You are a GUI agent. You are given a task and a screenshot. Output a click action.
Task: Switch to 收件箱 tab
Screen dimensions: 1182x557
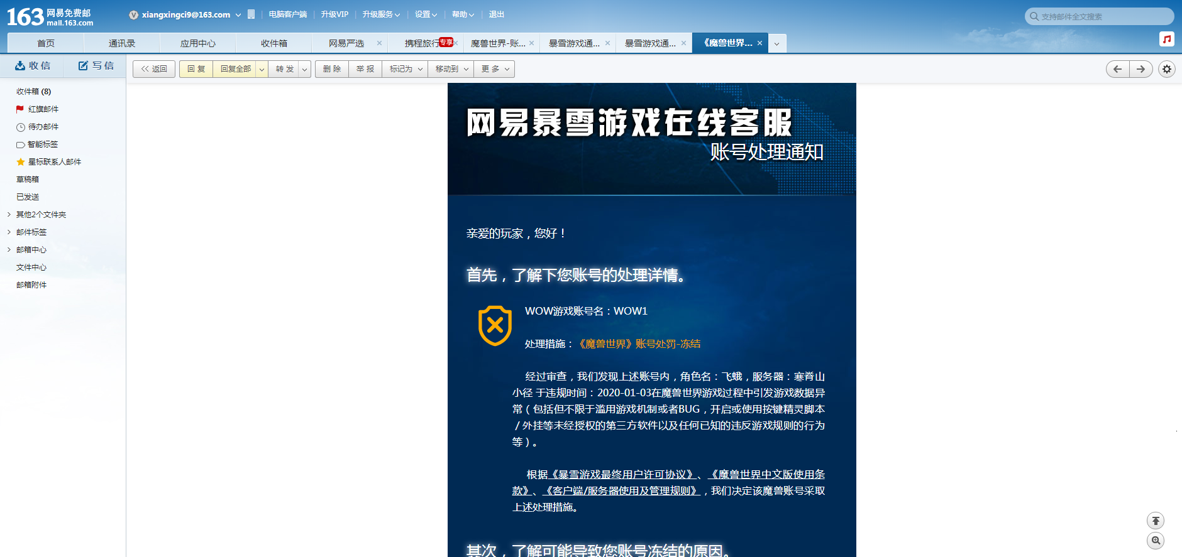tap(273, 43)
